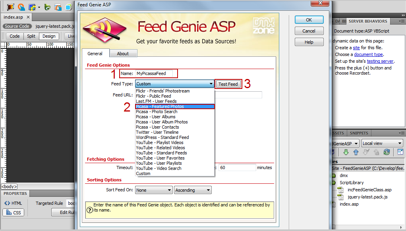
Task: Follow the 'site' link
Action: click(x=356, y=48)
